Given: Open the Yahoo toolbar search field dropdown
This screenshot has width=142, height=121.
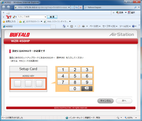Looking at the screenshot, I should 45,17.
